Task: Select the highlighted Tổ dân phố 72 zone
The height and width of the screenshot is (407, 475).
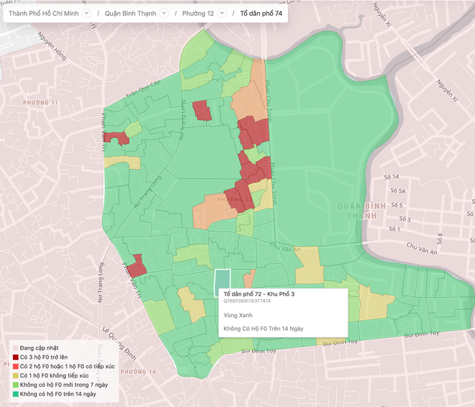Action: point(224,280)
